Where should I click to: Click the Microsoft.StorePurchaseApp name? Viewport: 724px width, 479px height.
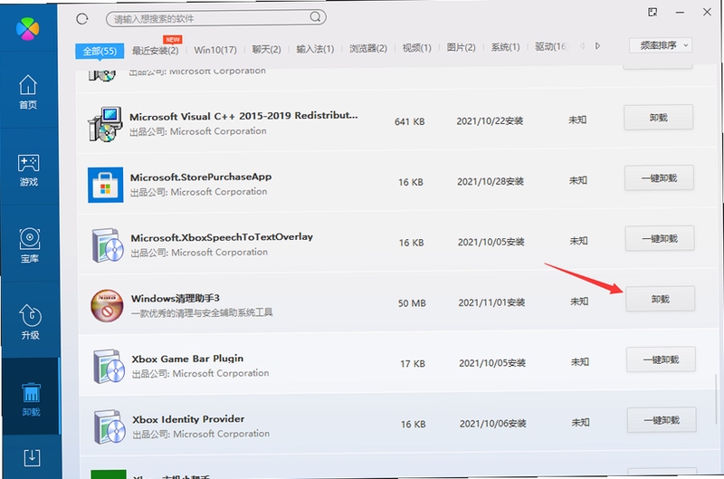[x=201, y=177]
